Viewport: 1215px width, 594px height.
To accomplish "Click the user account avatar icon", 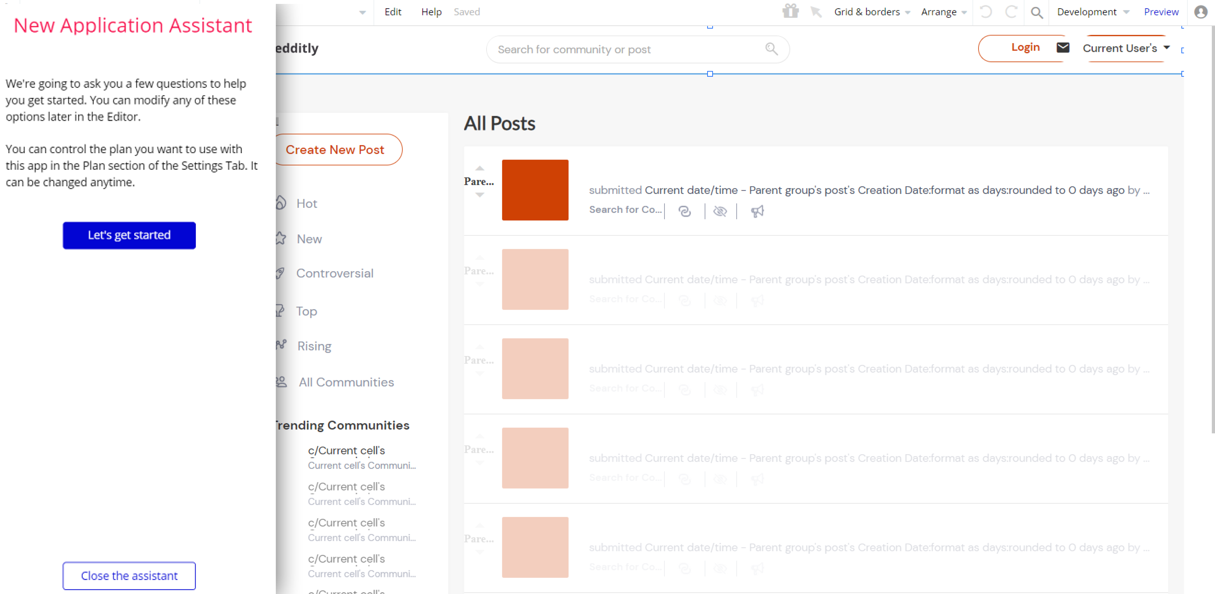I will point(1200,12).
